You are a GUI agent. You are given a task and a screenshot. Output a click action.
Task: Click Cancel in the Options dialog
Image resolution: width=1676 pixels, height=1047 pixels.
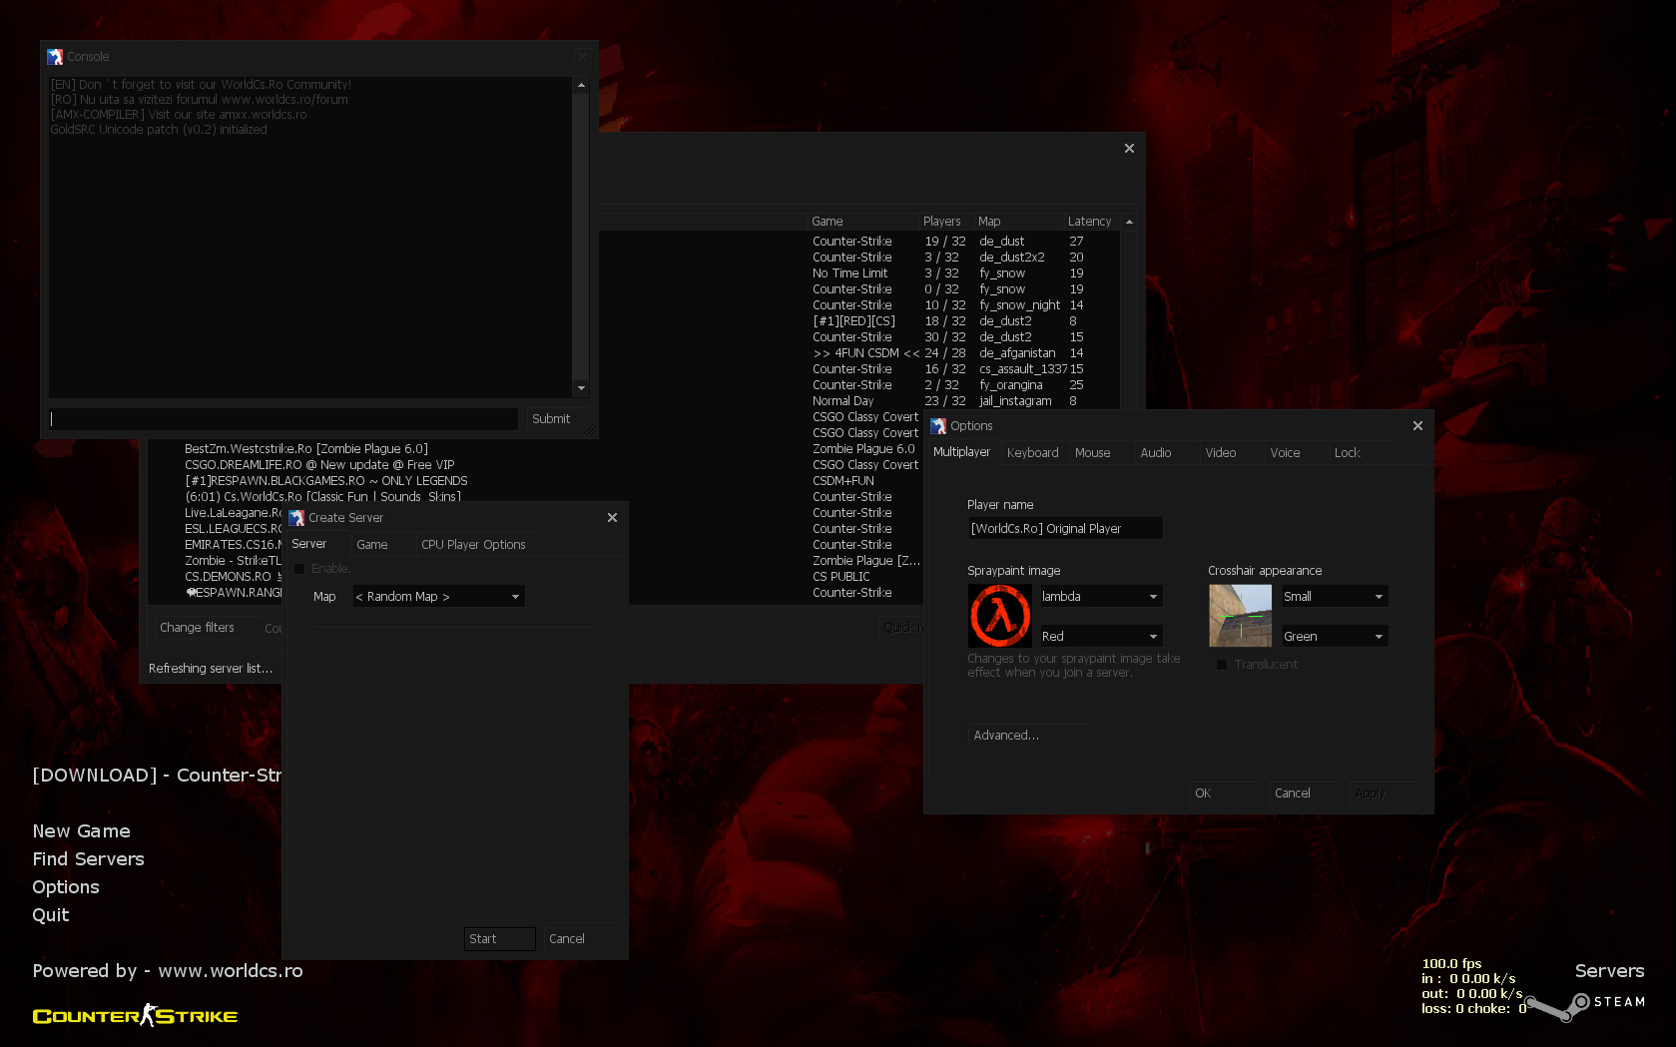coord(1305,793)
